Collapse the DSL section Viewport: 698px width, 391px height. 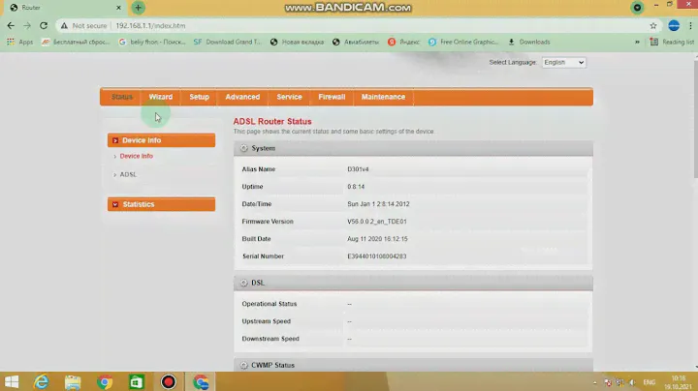(x=244, y=283)
